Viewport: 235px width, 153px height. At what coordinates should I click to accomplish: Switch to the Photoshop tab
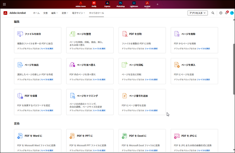tap(121, 4)
